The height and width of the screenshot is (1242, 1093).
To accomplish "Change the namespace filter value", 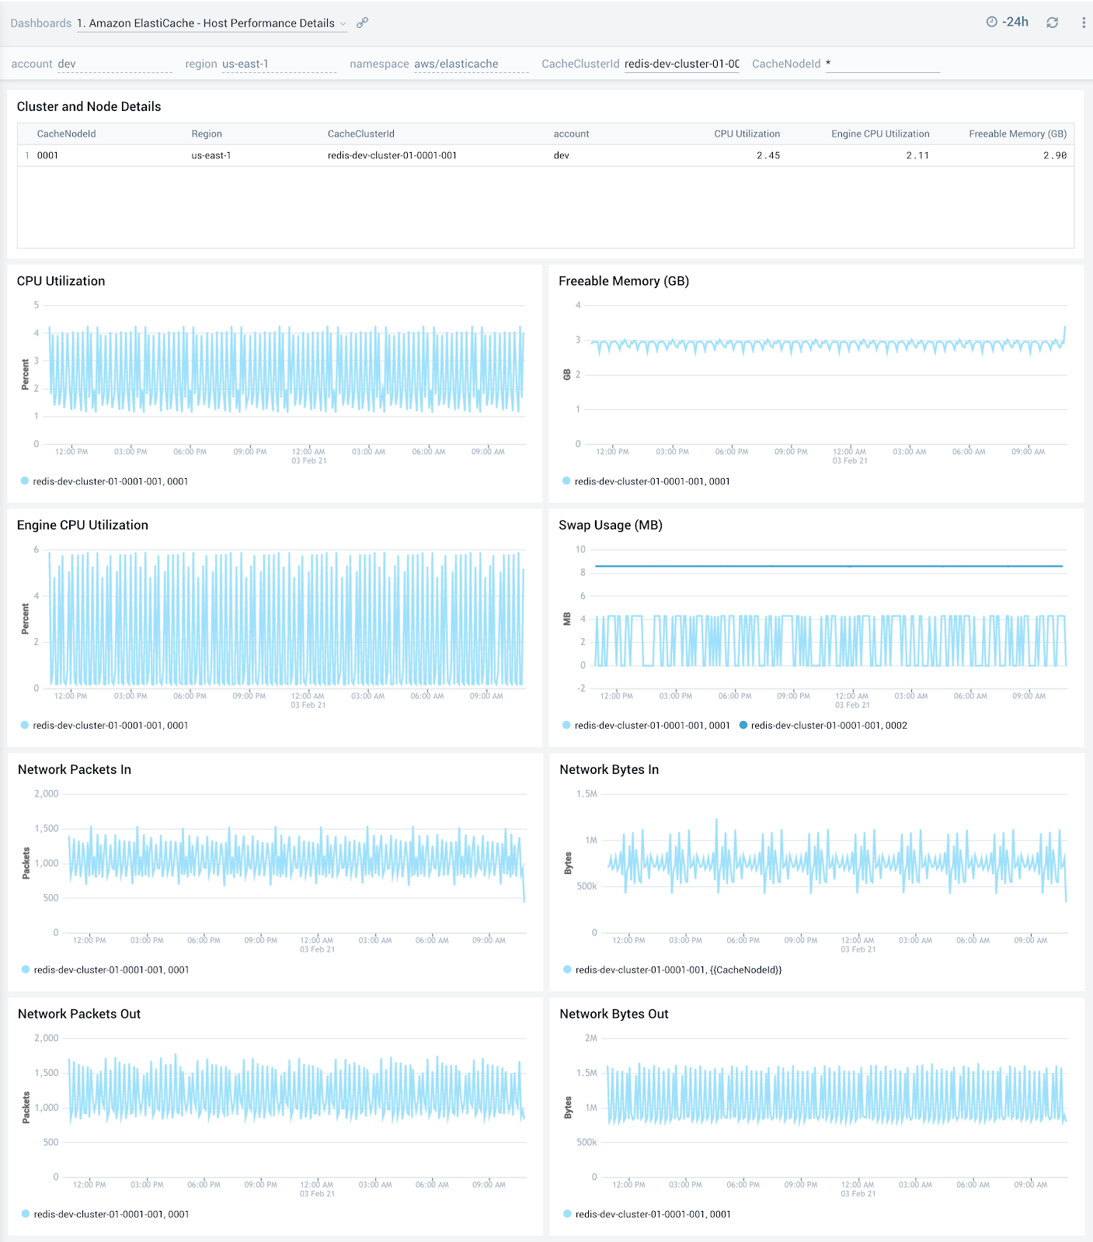I will [x=470, y=64].
